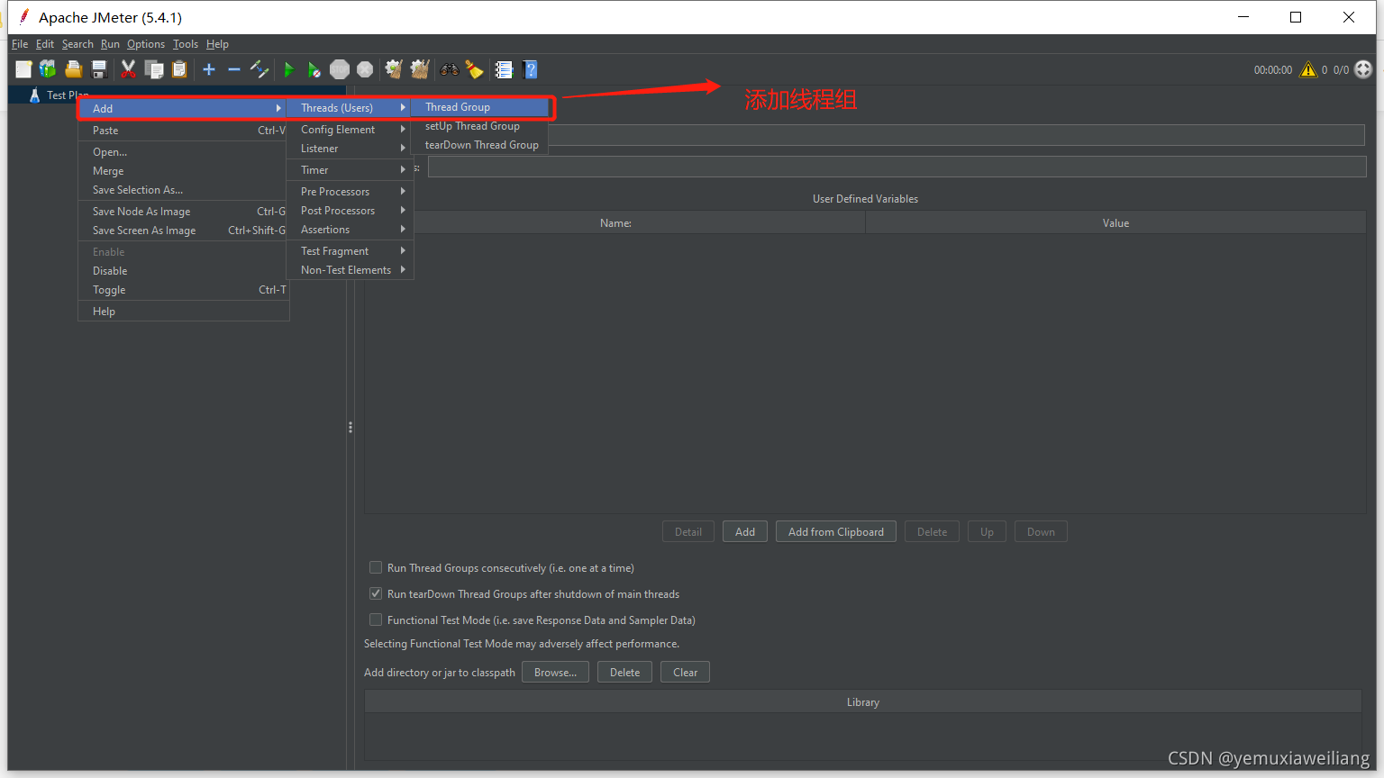Image resolution: width=1384 pixels, height=778 pixels.
Task: Expand the Post Processors submenu
Action: 350,211
